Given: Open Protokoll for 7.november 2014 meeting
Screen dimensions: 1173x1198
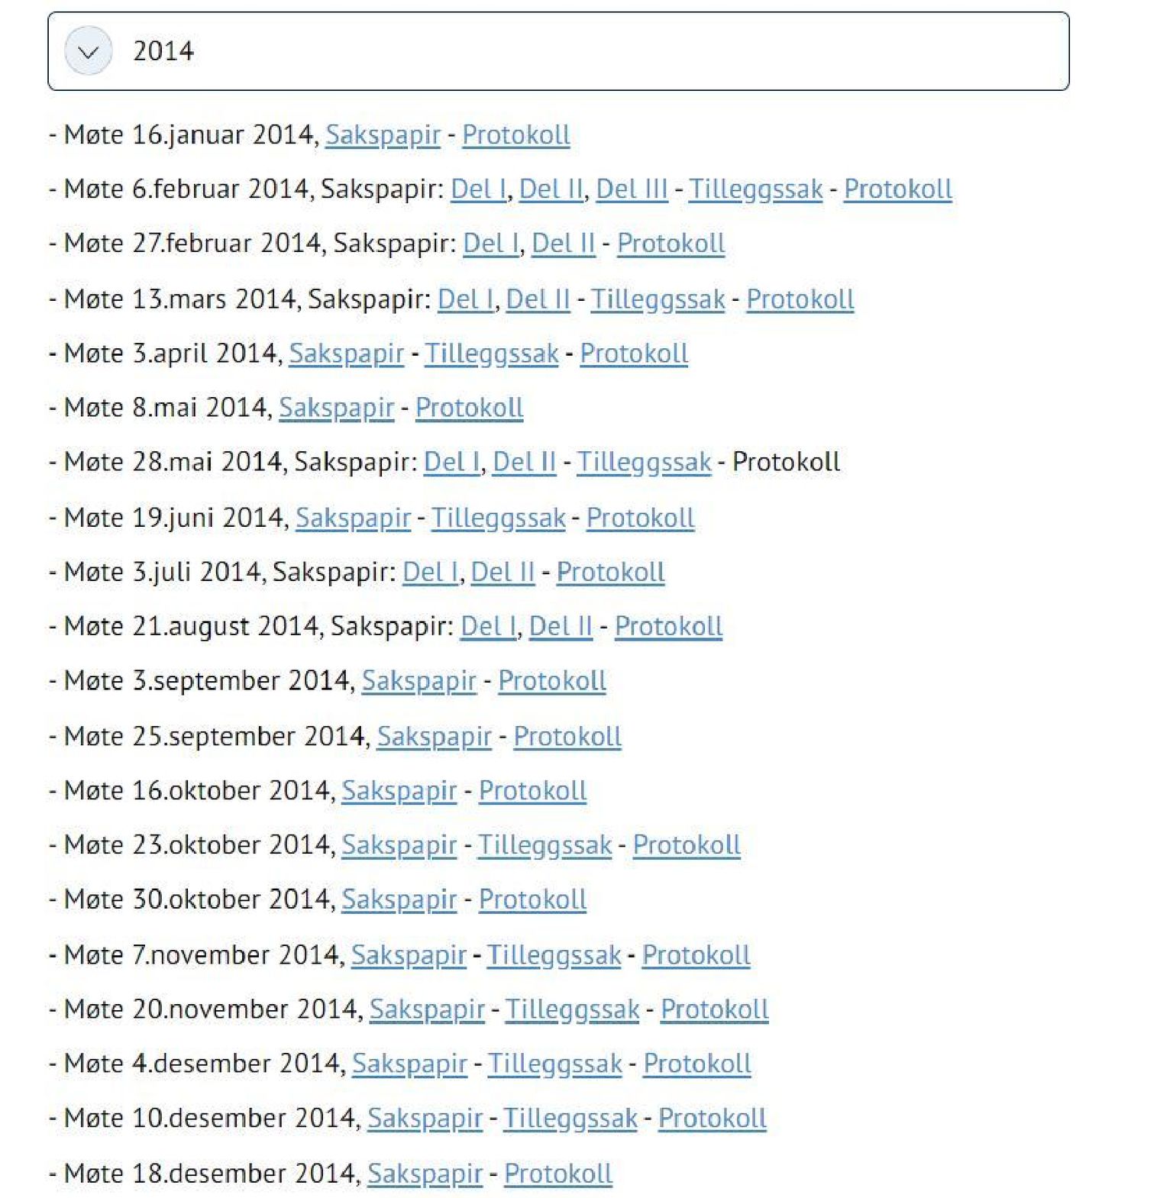Looking at the screenshot, I should (696, 955).
